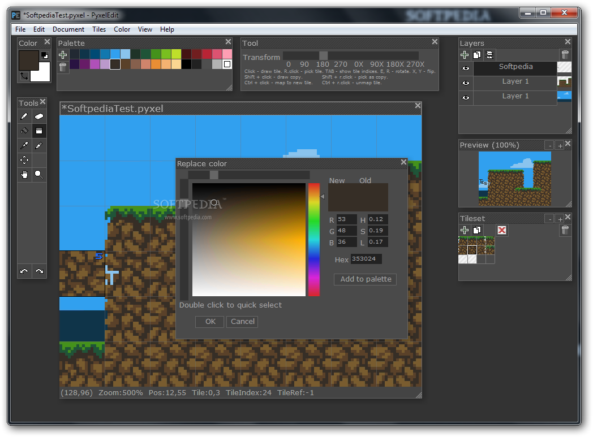The width and height of the screenshot is (593, 437).
Task: Select the Pencil tool
Action: pyautogui.click(x=24, y=116)
